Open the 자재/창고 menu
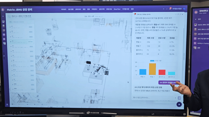 point(94,9)
